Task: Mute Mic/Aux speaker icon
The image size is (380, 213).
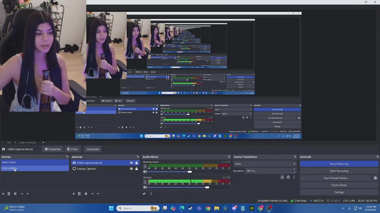Action: click(145, 187)
